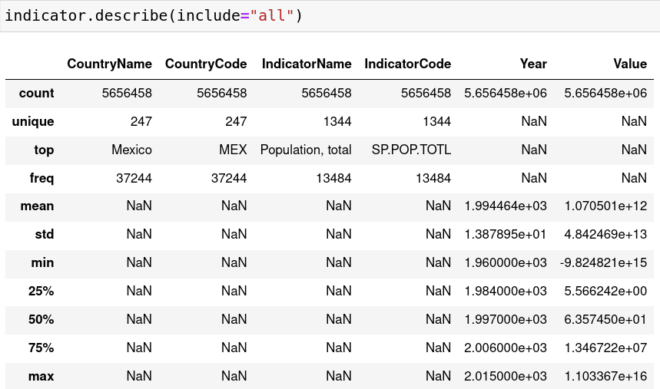Select the max row label
This screenshot has height=389, width=660.
tap(41, 376)
